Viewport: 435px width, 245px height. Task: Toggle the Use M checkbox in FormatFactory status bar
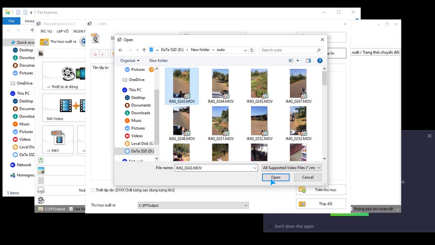pyautogui.click(x=71, y=209)
